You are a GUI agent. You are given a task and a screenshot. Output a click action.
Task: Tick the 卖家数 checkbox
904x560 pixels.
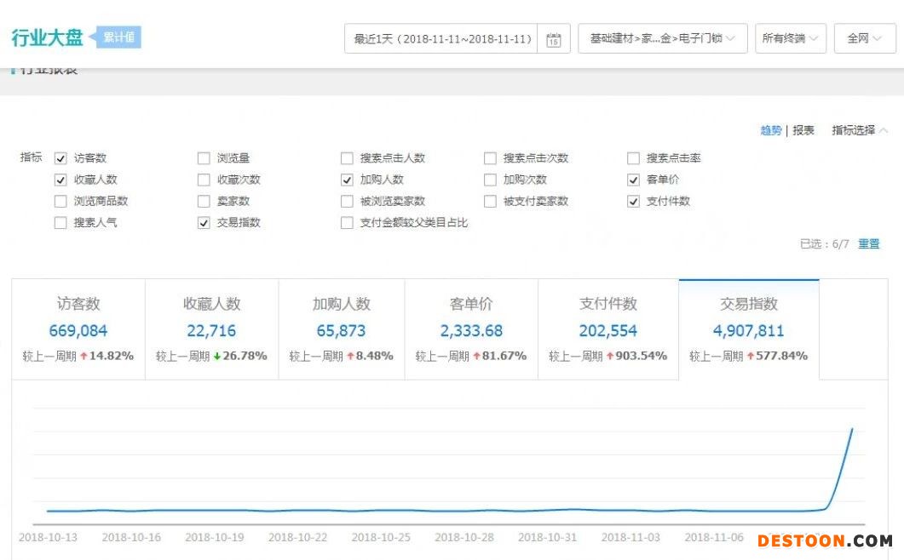(204, 202)
